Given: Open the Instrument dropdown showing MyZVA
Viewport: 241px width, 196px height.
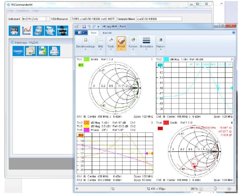Looking at the screenshot, I should point(48,19).
